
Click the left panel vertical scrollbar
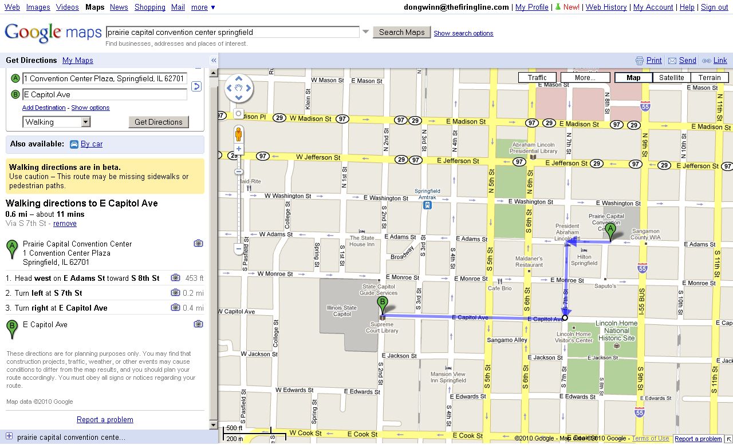point(214,249)
